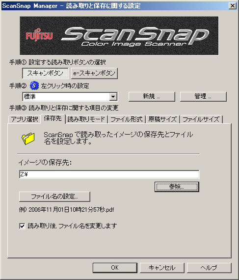Image resolution: width=239 pixels, height=280 pixels.
Task: Expand the 標準 profile dropdown arrow
Action: [113, 97]
